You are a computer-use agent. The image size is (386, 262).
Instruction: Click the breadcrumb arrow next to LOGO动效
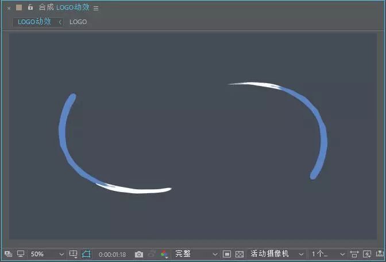60,22
